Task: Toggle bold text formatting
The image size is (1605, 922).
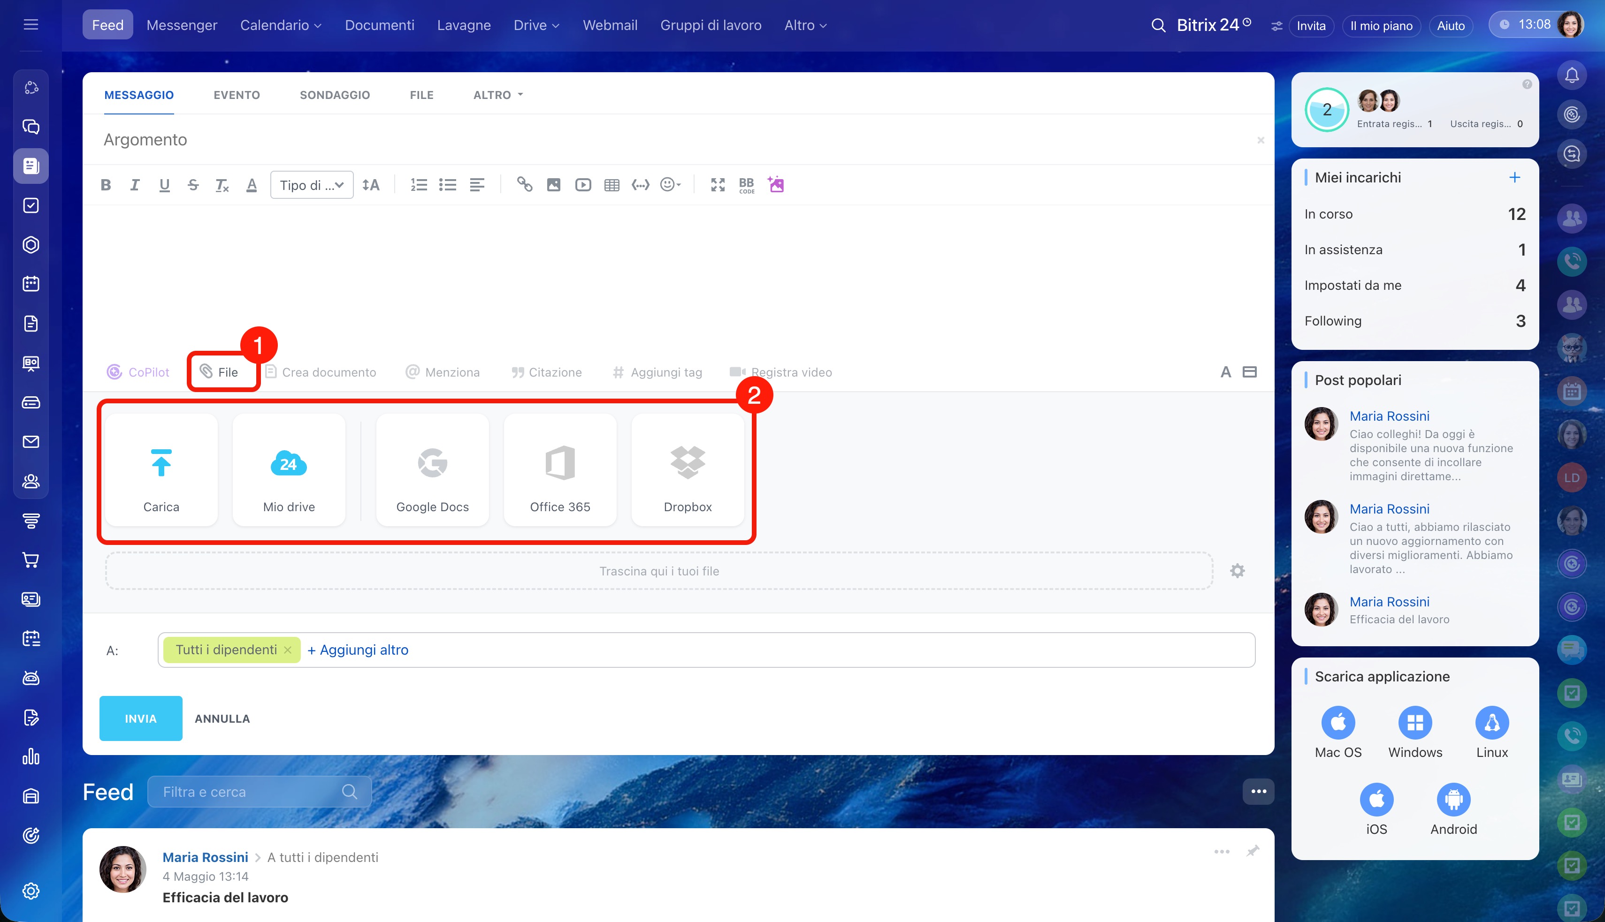Action: tap(106, 185)
